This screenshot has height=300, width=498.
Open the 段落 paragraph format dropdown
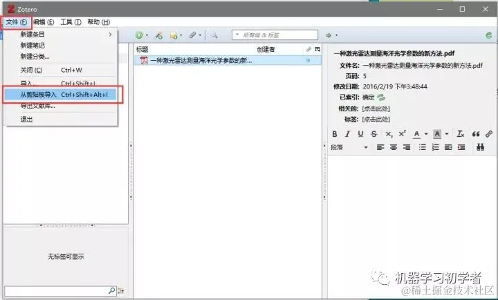point(349,147)
